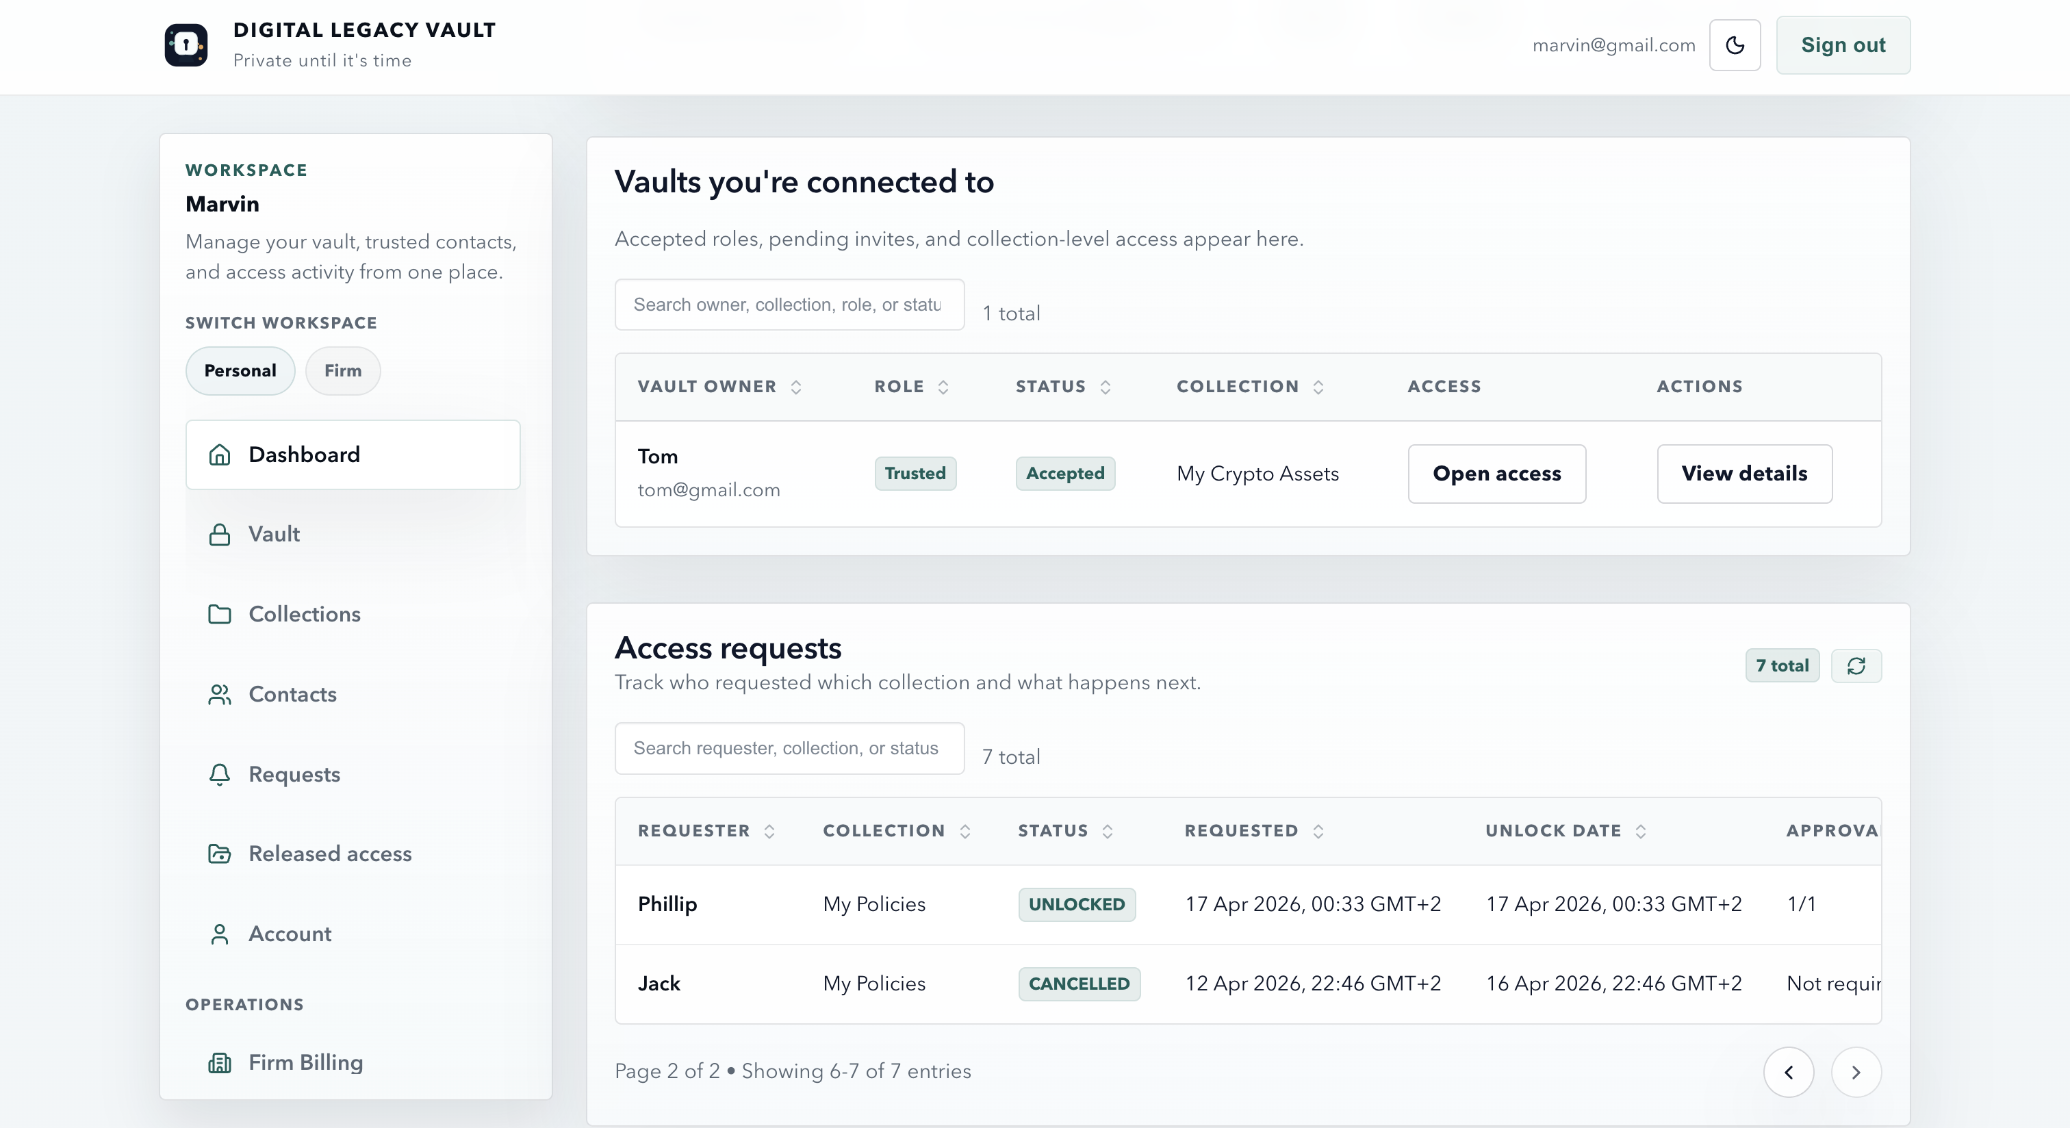Viewport: 2070px width, 1128px height.
Task: Switch to the Firm workspace
Action: (x=342, y=370)
